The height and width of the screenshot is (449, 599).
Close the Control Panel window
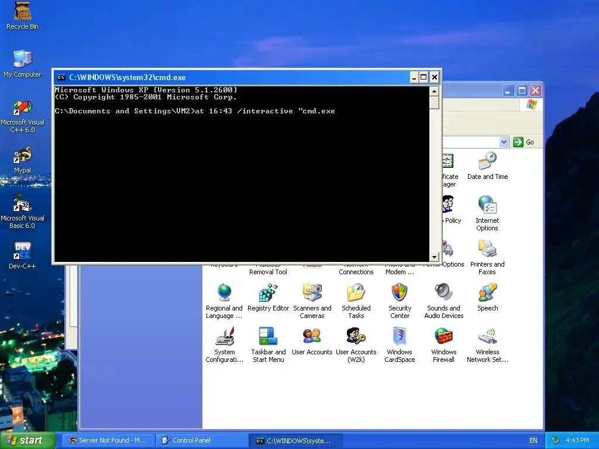pos(536,91)
